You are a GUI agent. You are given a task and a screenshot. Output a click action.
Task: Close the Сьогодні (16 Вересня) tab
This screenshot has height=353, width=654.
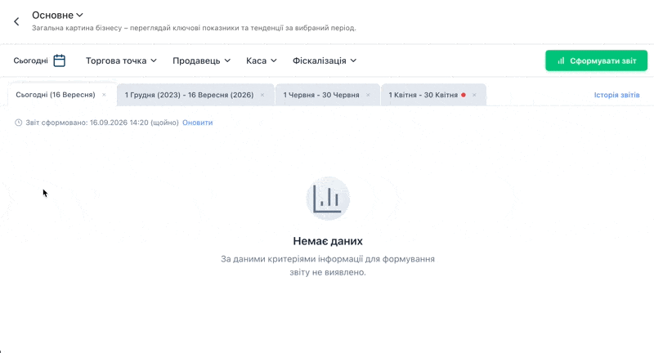point(104,95)
